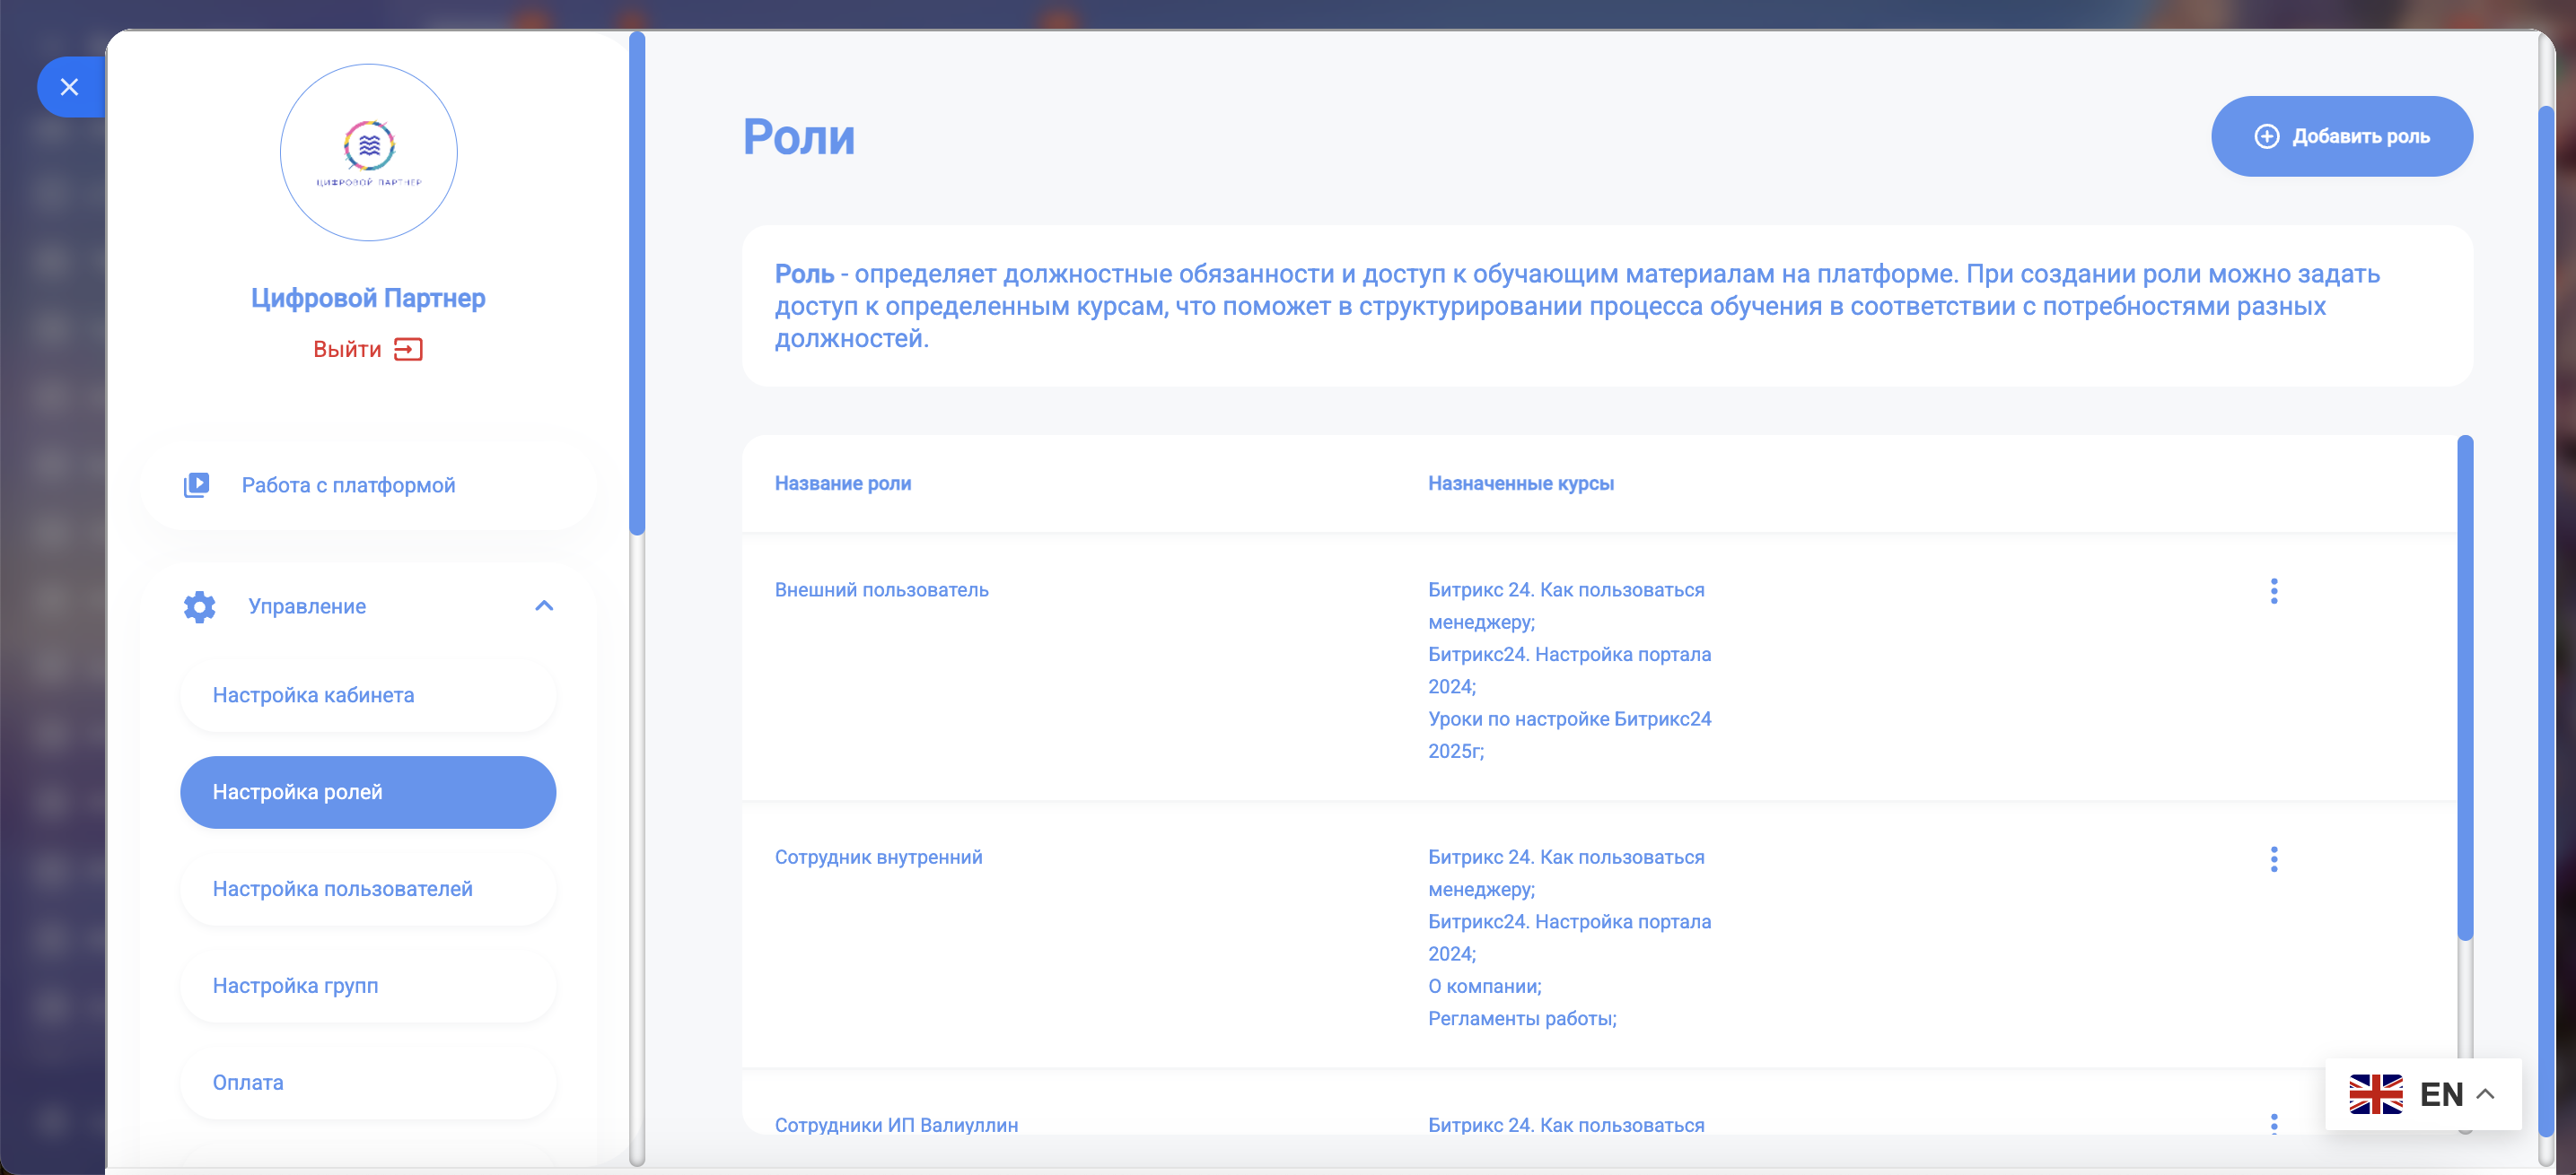Image resolution: width=2576 pixels, height=1175 pixels.
Task: Click the sidebar vertical scrollbar
Action: (637, 284)
